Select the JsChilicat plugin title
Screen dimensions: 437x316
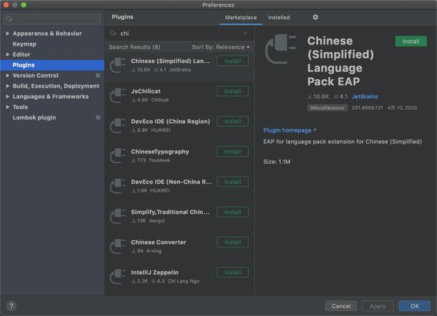tap(145, 91)
